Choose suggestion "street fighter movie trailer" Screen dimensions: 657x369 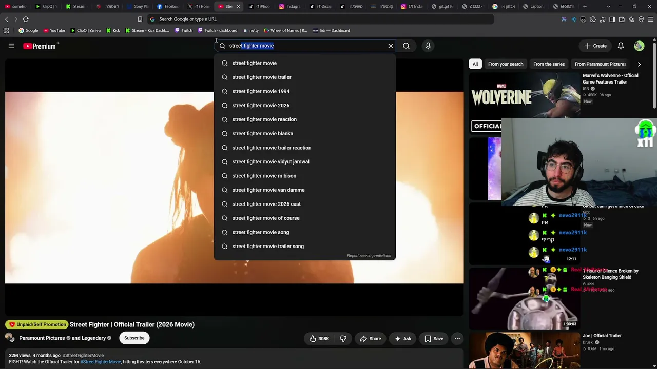(305, 77)
